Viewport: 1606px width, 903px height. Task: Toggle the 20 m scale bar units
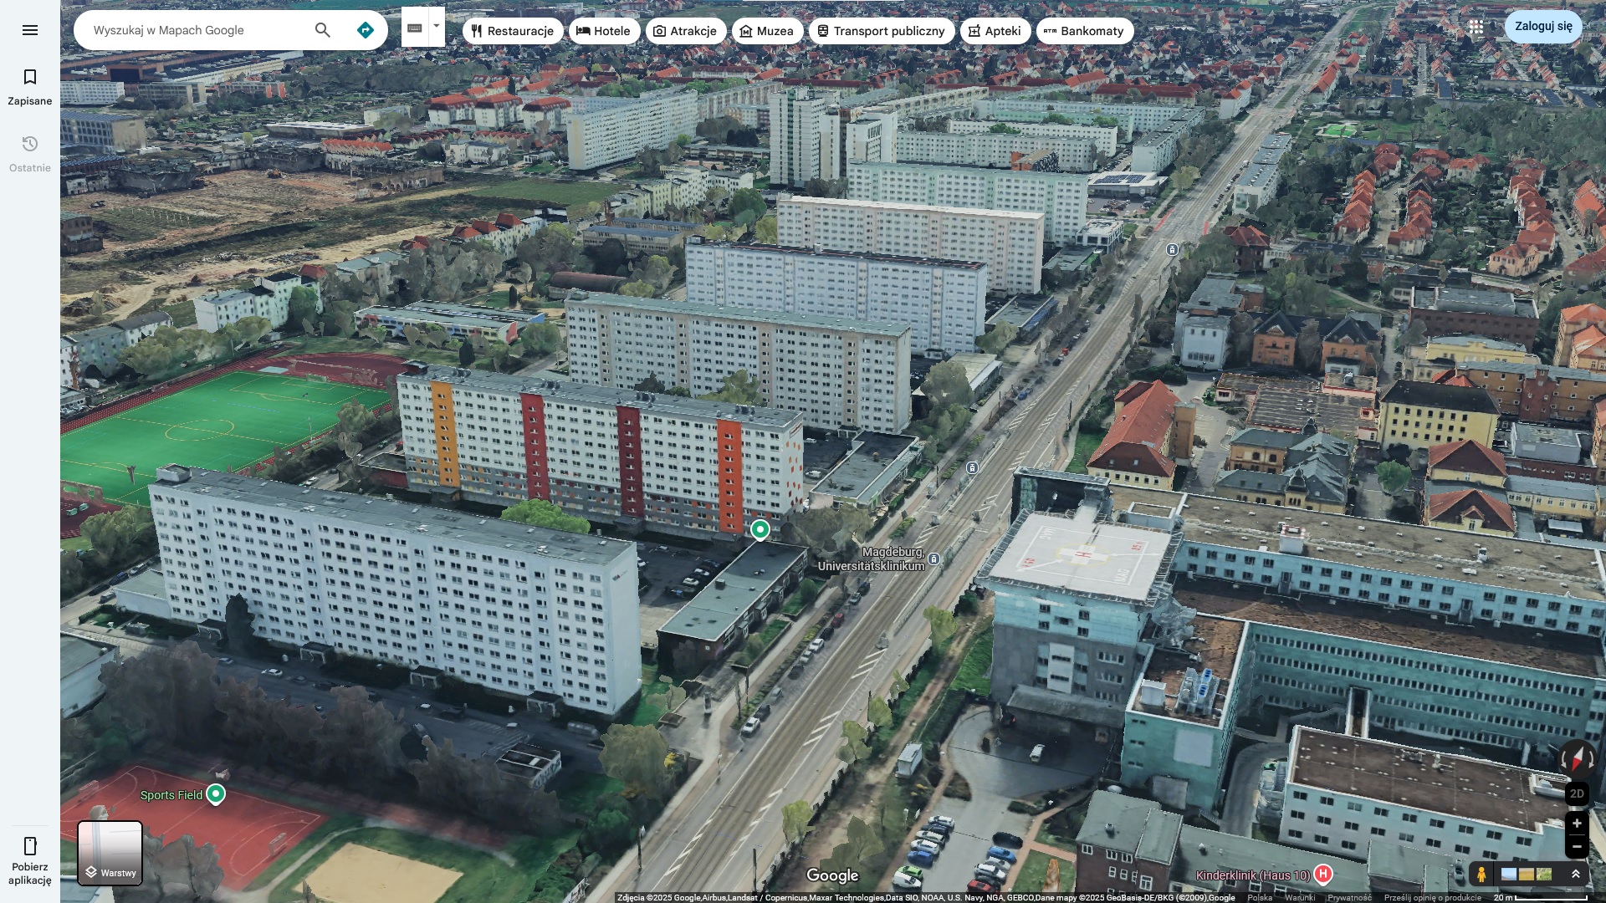click(1540, 898)
